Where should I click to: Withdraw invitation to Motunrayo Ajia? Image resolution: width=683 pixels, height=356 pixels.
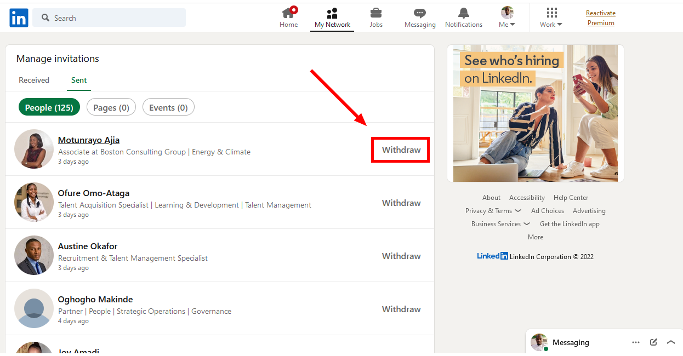401,150
